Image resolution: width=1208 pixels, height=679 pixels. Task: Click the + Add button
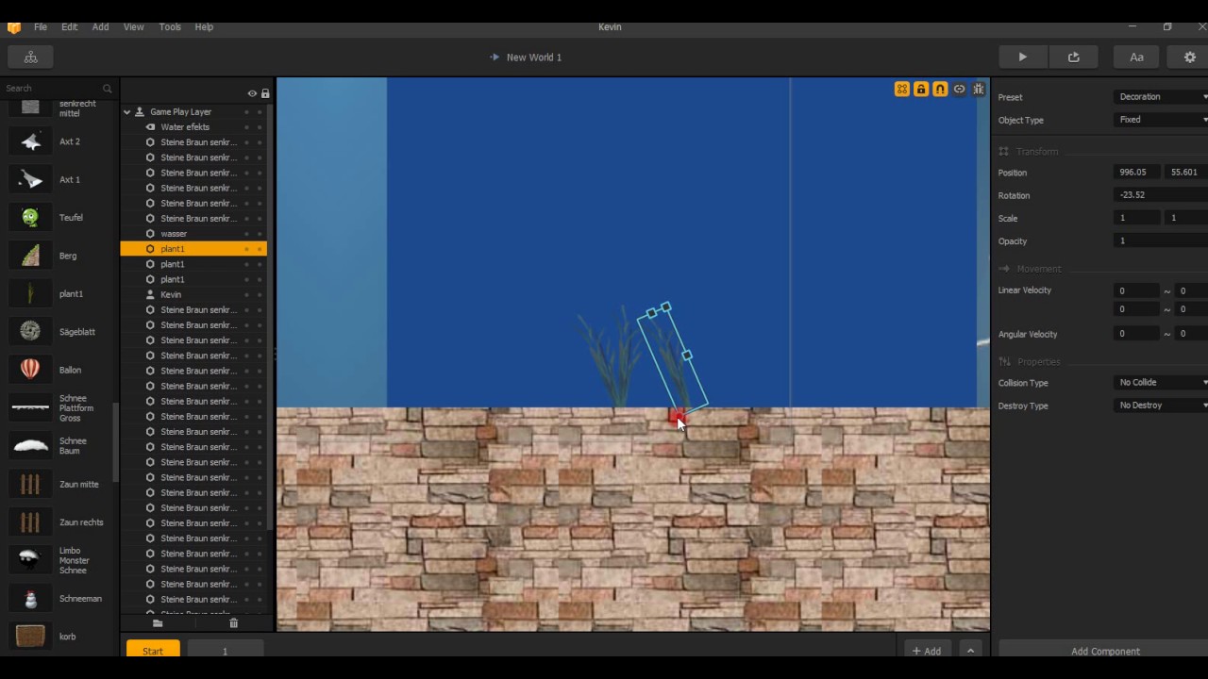tap(927, 651)
